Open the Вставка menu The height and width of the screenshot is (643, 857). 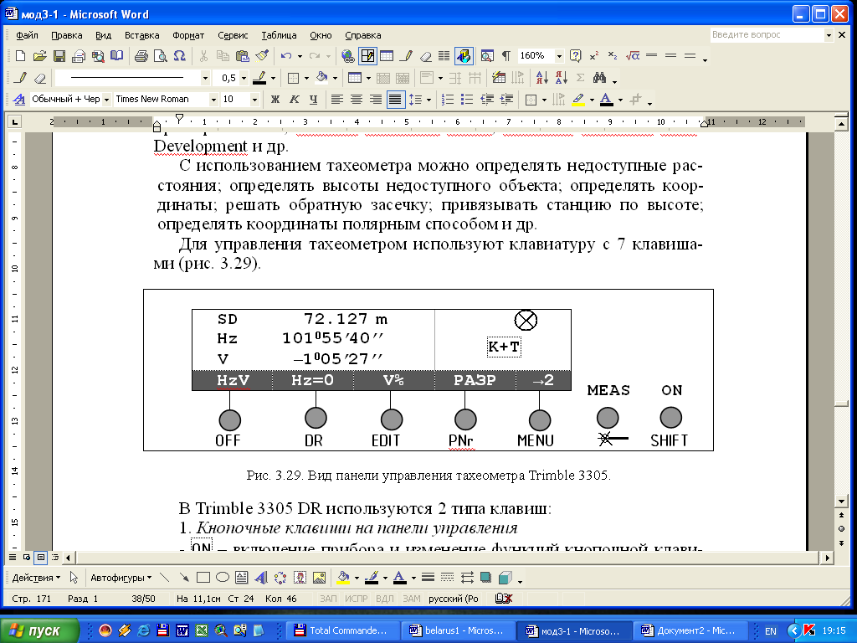(x=141, y=35)
